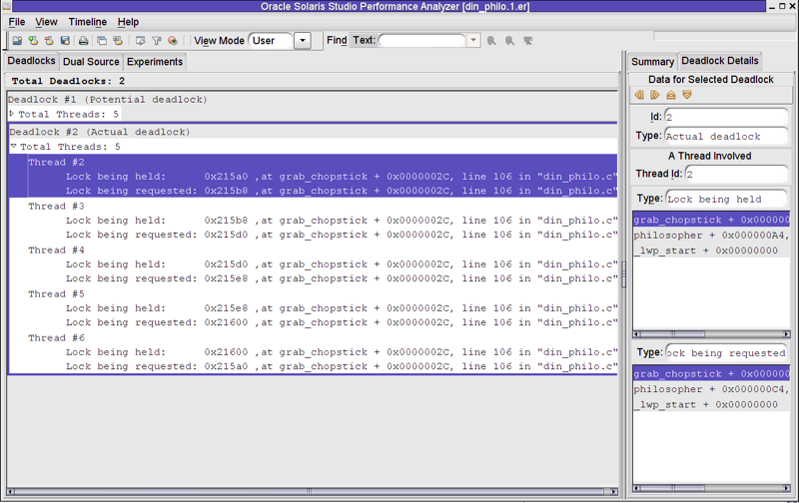799x503 pixels.
Task: Click Thread #3 lock being held 0x215b8 line
Action: point(342,220)
